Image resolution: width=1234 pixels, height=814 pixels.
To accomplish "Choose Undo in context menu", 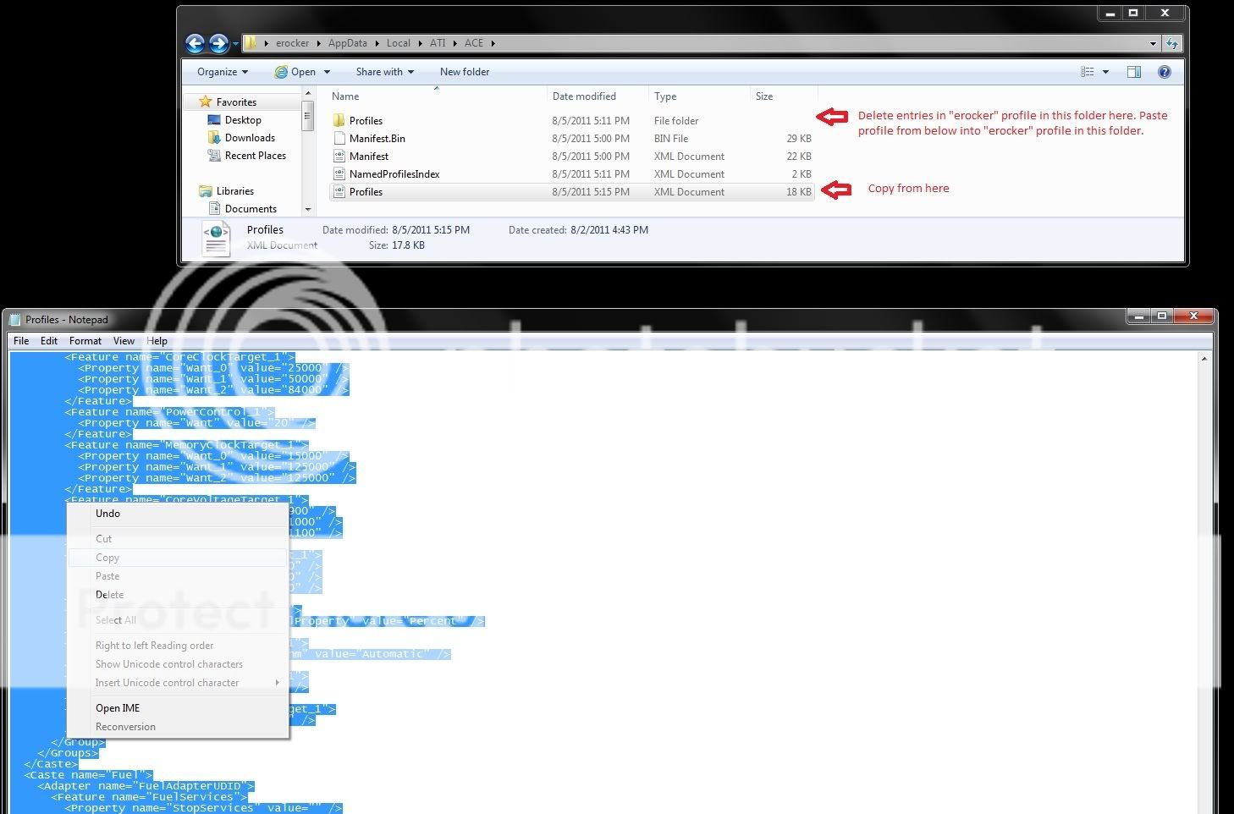I will (x=177, y=514).
